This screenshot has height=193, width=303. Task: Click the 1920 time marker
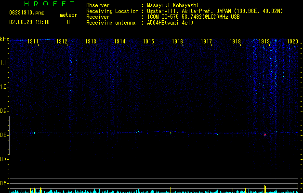pos(292,41)
